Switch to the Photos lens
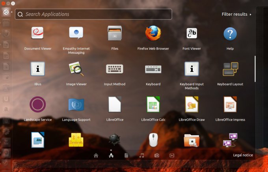 [x=157, y=155]
